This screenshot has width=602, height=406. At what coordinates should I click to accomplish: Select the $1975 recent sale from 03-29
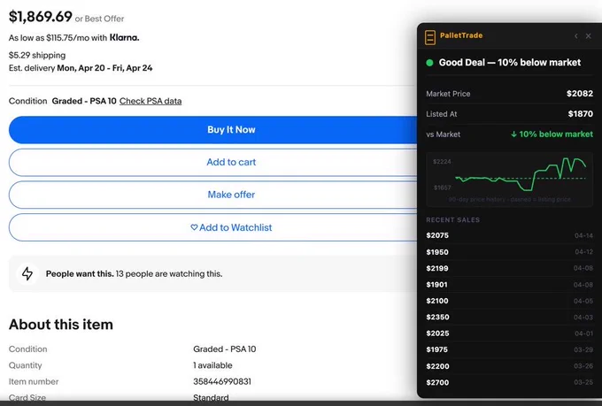point(509,349)
